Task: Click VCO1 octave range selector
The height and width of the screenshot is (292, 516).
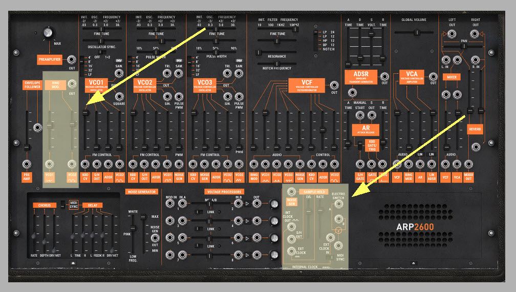Action: [81, 66]
